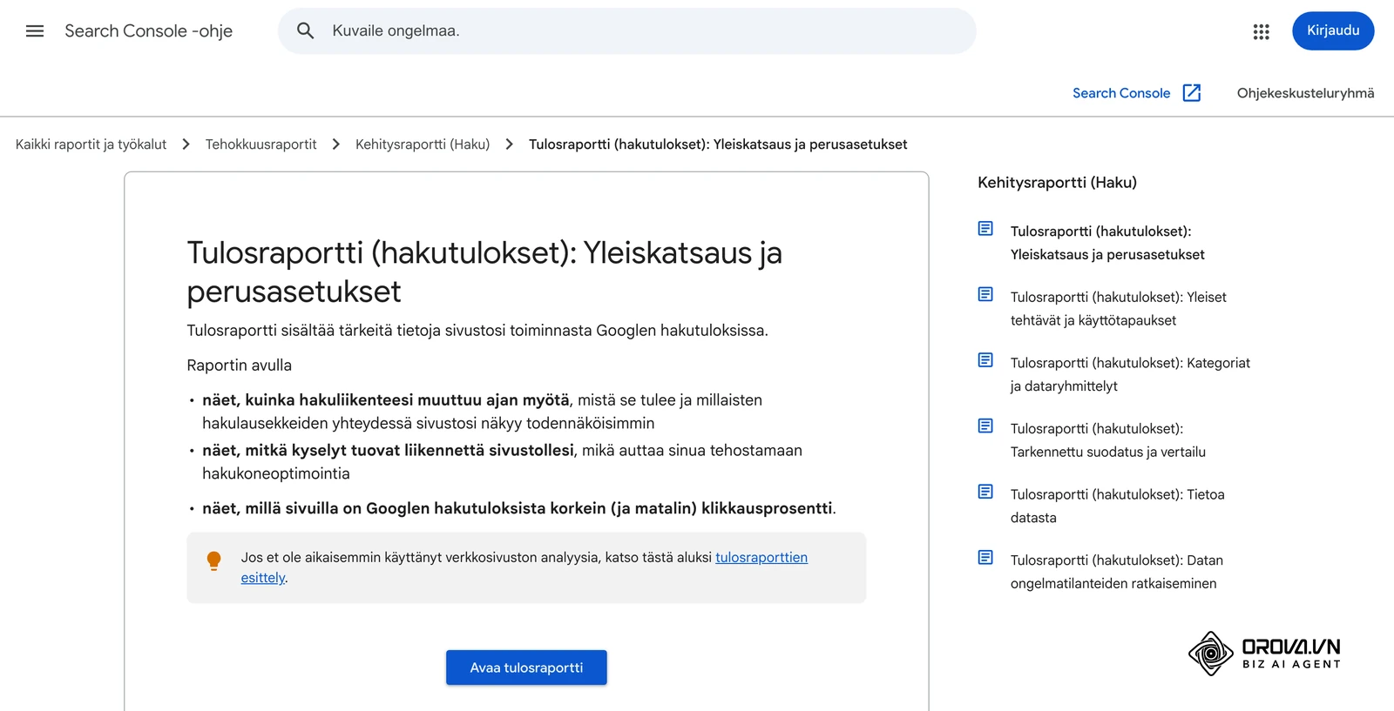This screenshot has width=1394, height=711.
Task: Open the Search Console link
Action: 1121,93
